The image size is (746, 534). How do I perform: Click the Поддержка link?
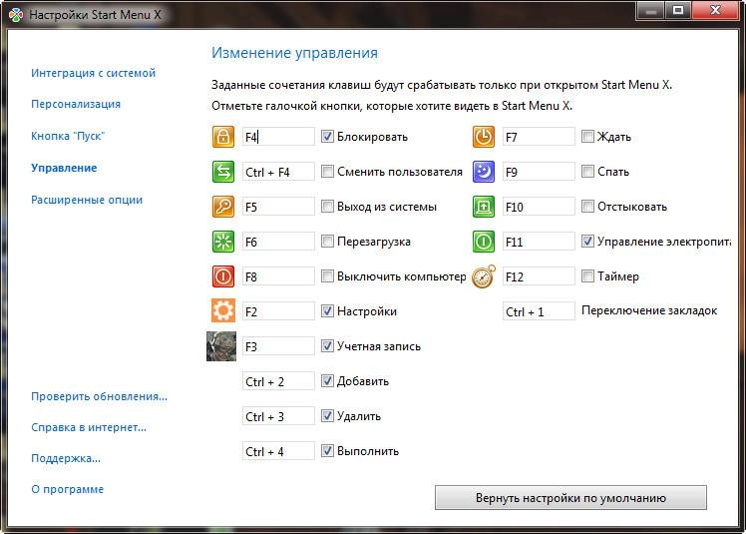click(66, 458)
